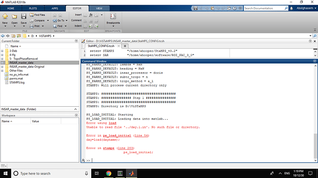Viewport: 318px width, 178px height.
Task: Click the Go To button
Action: click(x=59, y=20)
